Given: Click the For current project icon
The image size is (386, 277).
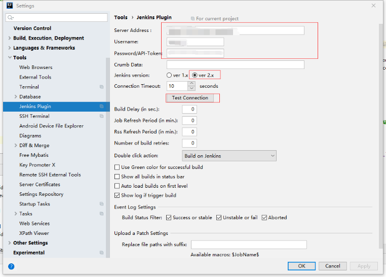Looking at the screenshot, I should pos(193,18).
